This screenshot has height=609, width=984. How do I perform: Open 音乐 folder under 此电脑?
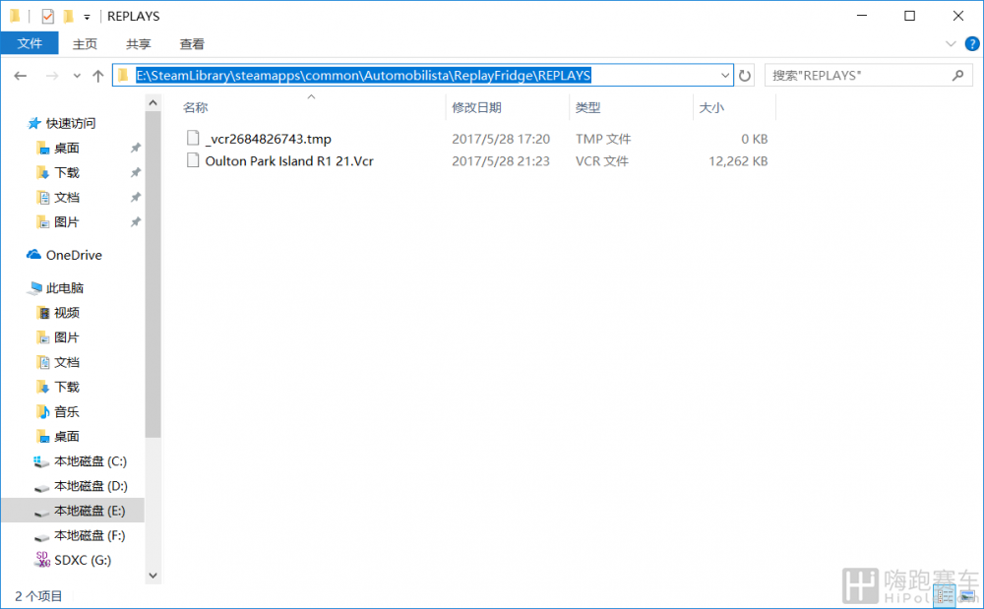pyautogui.click(x=67, y=412)
